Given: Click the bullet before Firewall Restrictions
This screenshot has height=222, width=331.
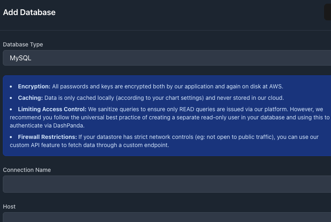Looking at the screenshot, I should tap(11, 137).
